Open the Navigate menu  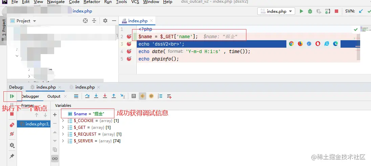(x=56, y=2)
